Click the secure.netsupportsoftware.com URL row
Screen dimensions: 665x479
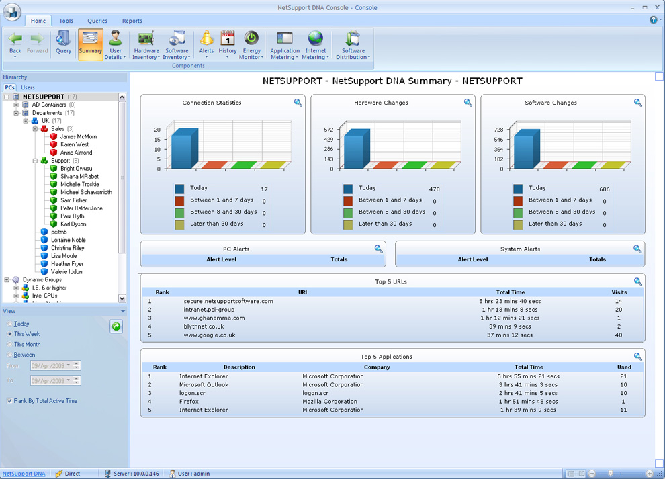click(392, 301)
